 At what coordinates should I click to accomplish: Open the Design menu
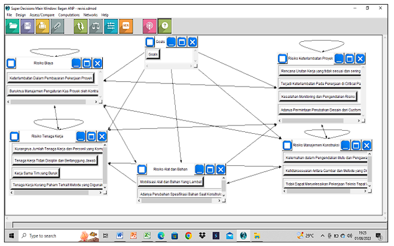[x=20, y=15]
